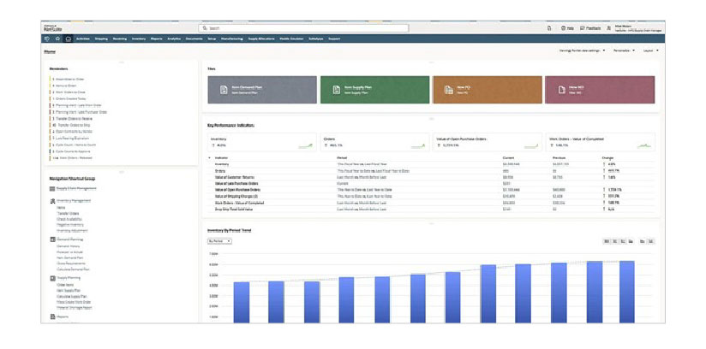Open the Negative Inventory shortcut link
Screen dimensions: 706x349
click(69, 224)
